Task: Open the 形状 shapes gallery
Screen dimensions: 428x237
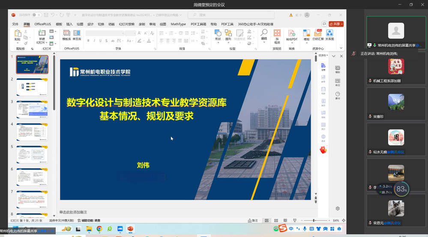Action: coord(218,34)
